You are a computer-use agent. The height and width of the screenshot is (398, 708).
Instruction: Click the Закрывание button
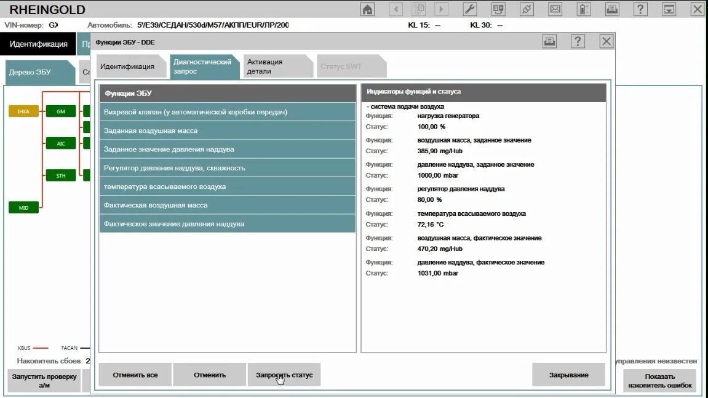click(568, 375)
